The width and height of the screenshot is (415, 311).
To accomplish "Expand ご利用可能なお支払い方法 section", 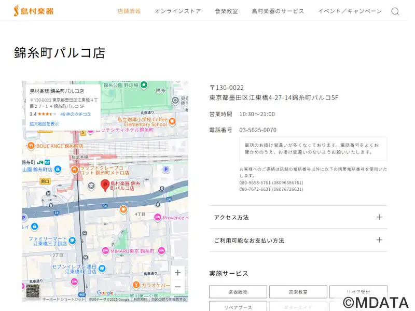I will [298, 240].
